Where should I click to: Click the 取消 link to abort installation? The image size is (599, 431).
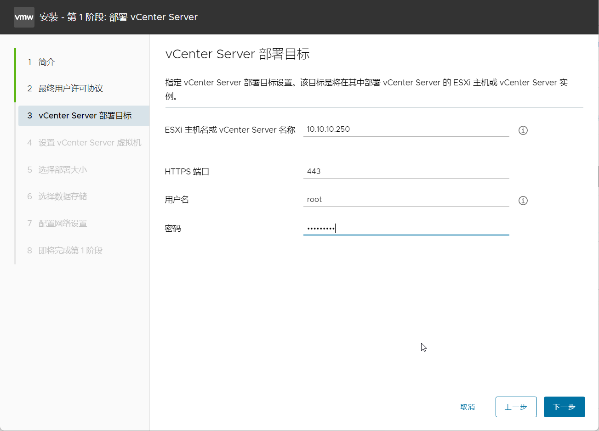[468, 407]
